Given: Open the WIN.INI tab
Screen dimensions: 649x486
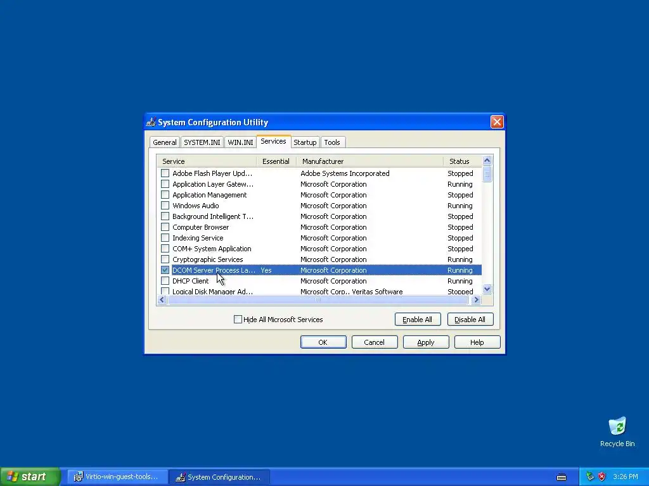Looking at the screenshot, I should [240, 142].
